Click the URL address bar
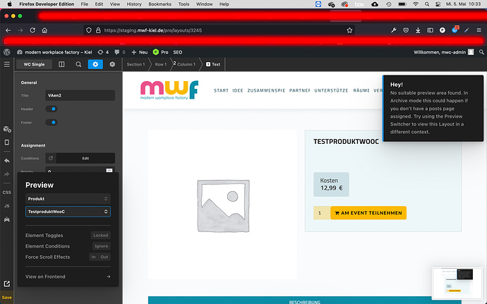The image size is (487, 304). tap(219, 30)
